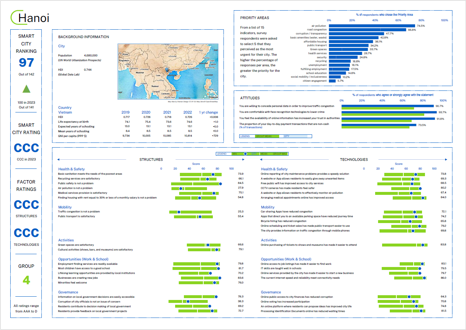Select the citizen engagement priority bar
The image size is (466, 330).
tap(332, 81)
